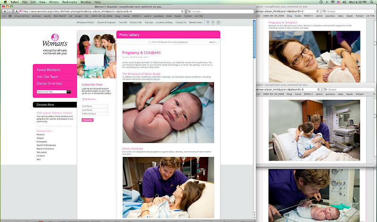
Task: Click the Last Name field
Action: (95, 110)
